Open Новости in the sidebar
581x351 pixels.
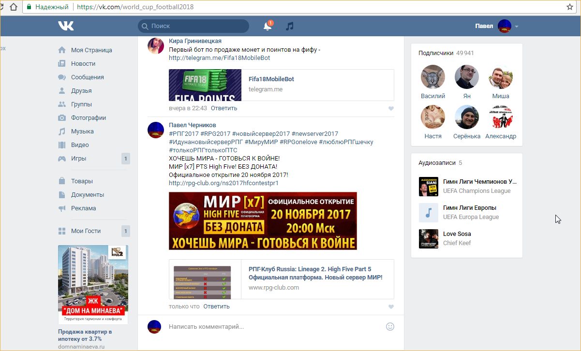point(83,64)
